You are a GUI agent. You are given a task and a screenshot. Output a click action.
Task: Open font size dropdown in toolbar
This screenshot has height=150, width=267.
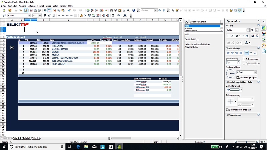[x=40, y=15]
